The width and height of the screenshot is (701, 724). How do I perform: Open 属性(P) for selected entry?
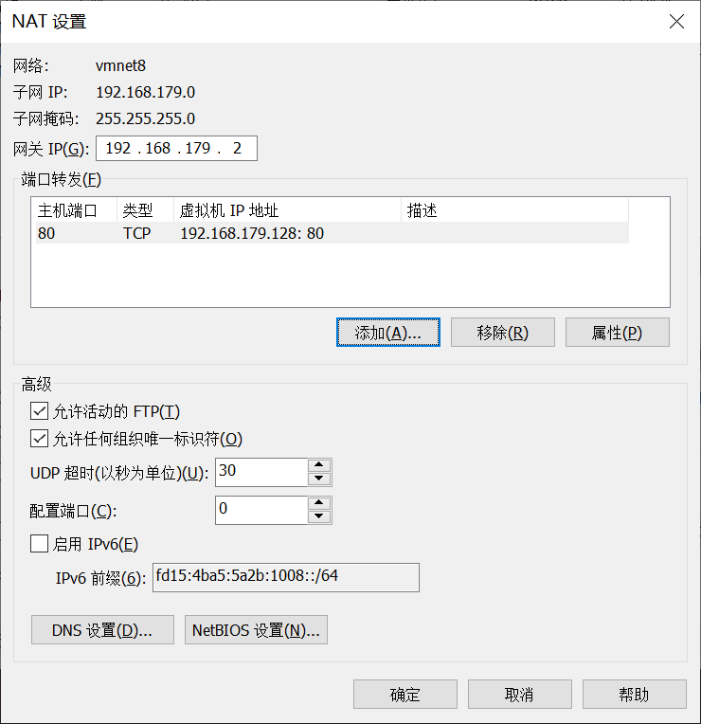tap(617, 332)
